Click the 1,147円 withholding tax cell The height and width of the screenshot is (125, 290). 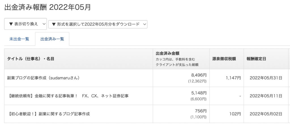(x=227, y=78)
